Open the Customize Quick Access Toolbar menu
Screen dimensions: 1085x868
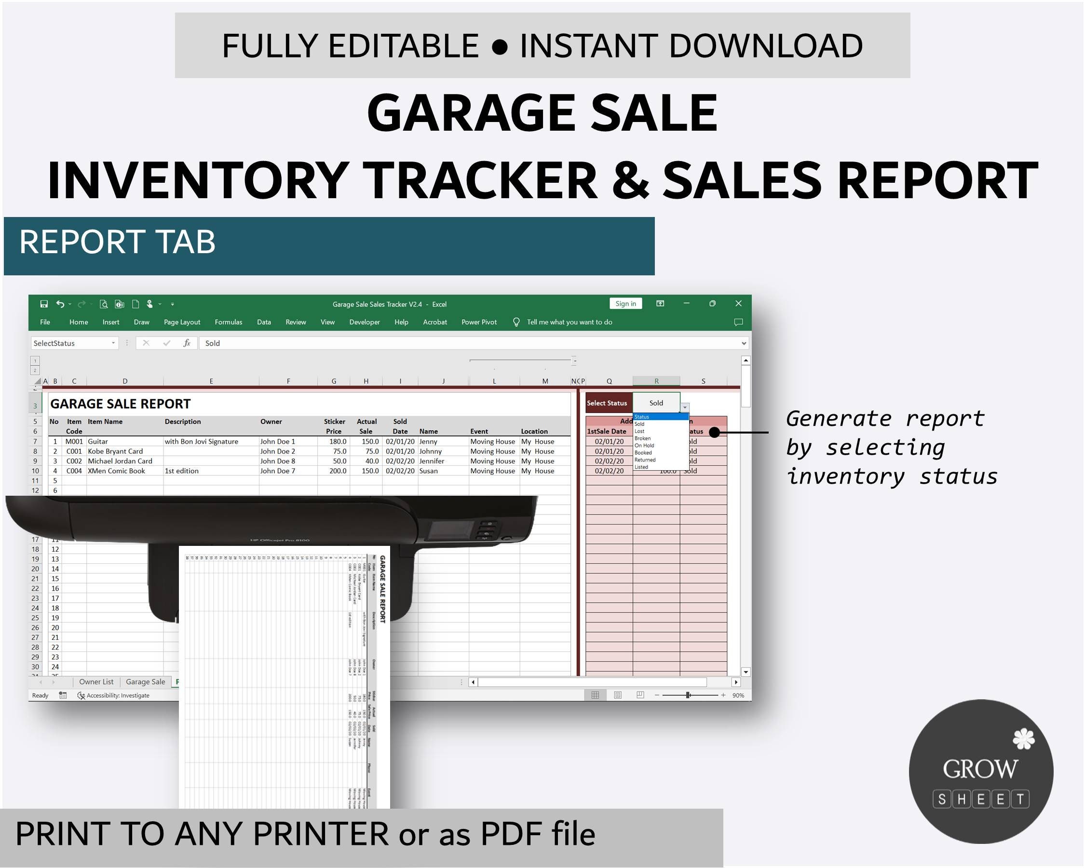point(173,304)
